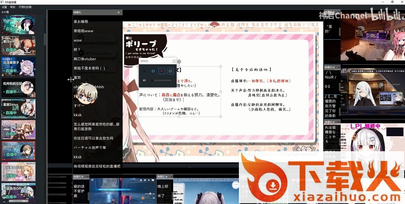405x204 pixels.
Task: Select the 吃肉包的总是 live card
Action: (x=18, y=88)
